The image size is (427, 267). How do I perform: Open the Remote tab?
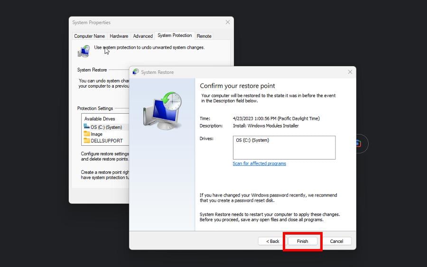(x=204, y=36)
